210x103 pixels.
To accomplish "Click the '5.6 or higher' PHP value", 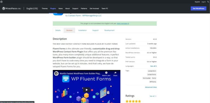I will 152,62.
